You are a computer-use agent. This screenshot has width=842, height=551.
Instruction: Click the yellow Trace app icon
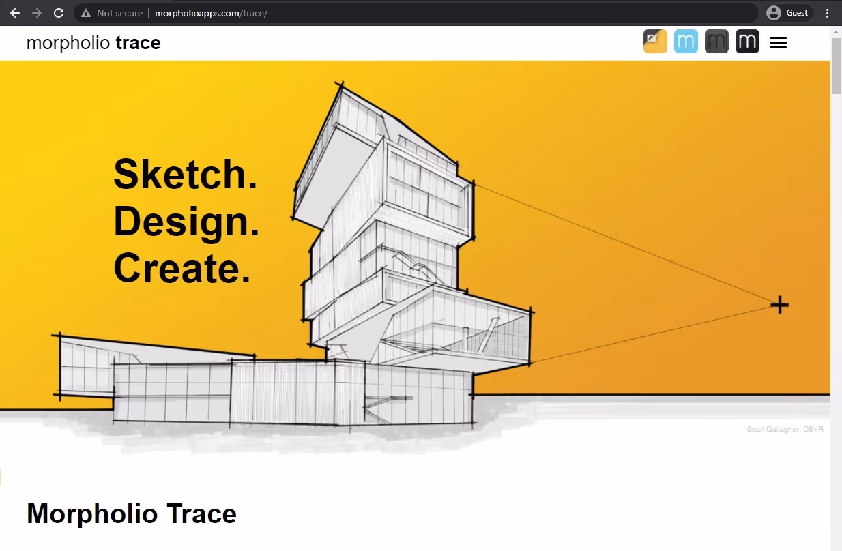click(x=655, y=42)
